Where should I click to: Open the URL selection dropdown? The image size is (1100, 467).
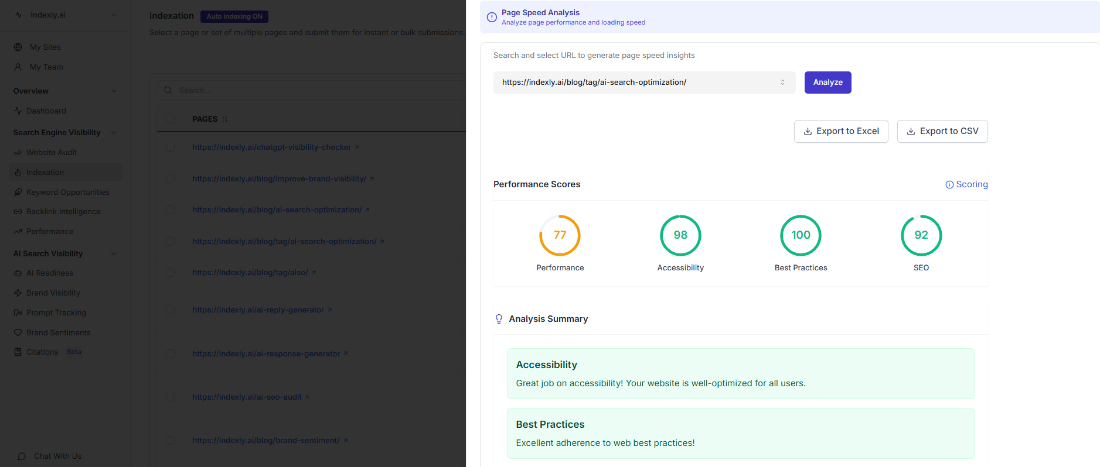tap(643, 83)
